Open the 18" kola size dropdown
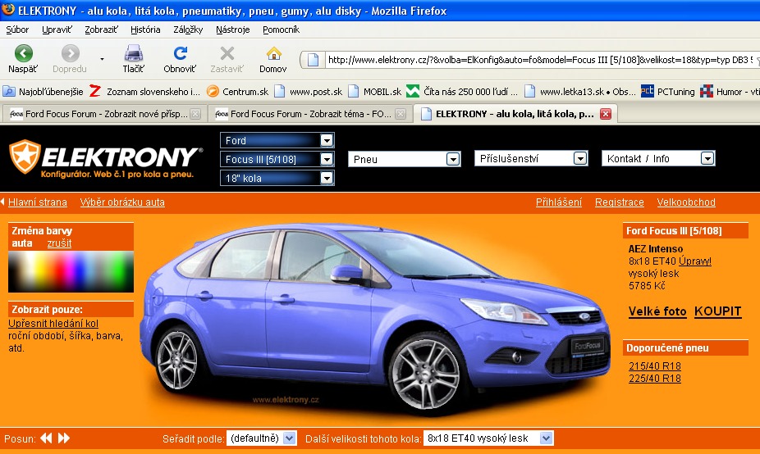Viewport: 760px width, 454px height. tap(327, 178)
